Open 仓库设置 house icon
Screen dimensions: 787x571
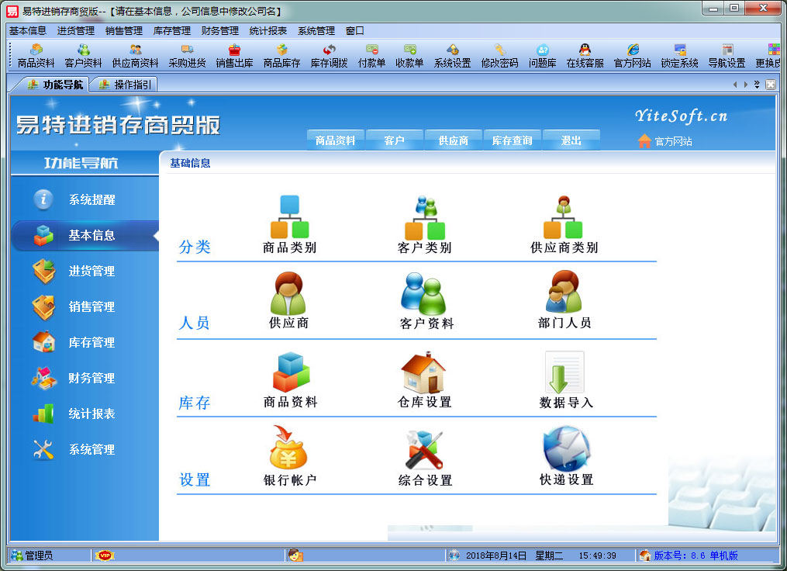(x=425, y=379)
